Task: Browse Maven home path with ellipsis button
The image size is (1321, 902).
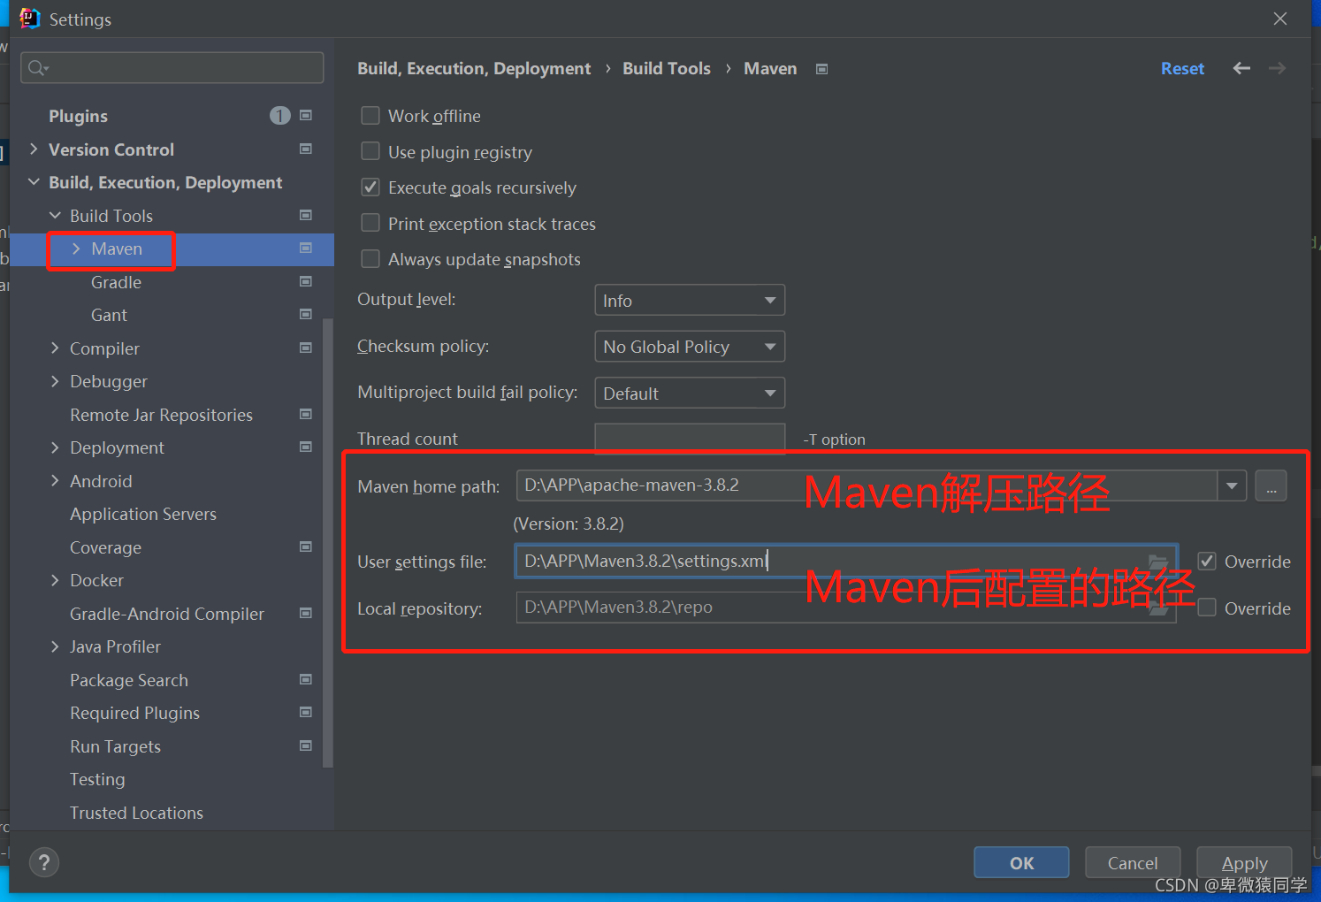Action: click(1271, 485)
